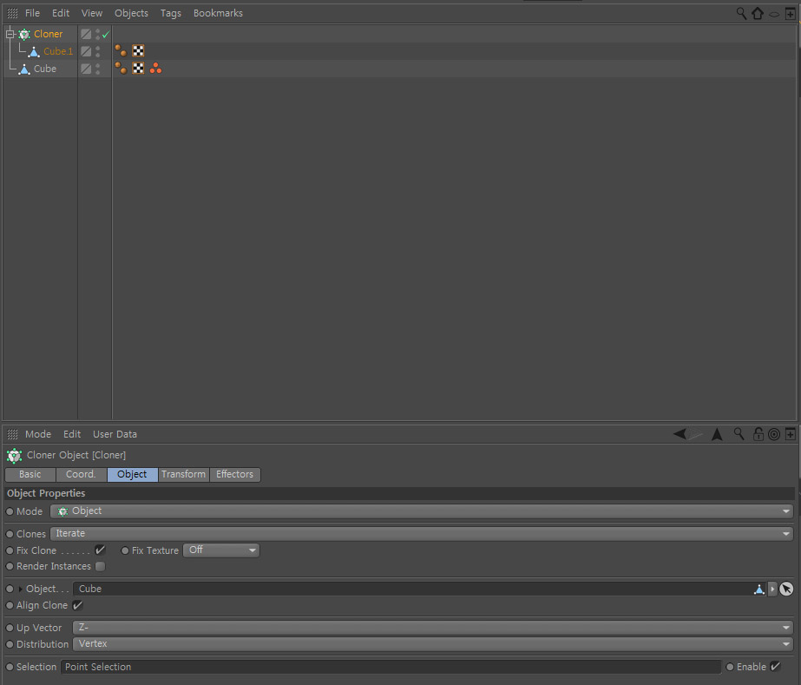Enable the Render Instances checkbox
801x685 pixels.
[100, 566]
